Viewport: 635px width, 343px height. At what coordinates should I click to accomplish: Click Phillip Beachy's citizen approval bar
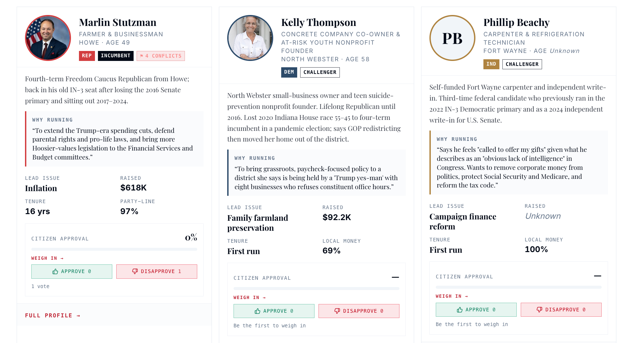(519, 287)
